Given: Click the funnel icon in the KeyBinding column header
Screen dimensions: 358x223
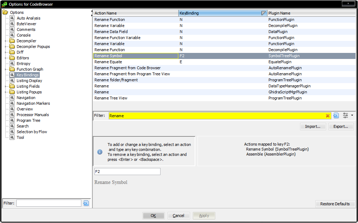Looking at the screenshot, I should pos(264,13).
